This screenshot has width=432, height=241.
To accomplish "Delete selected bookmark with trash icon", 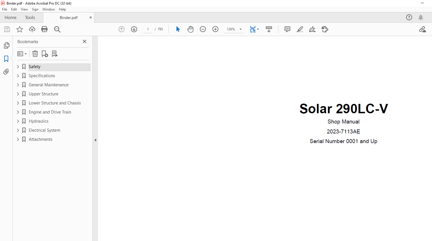I will click(35, 54).
